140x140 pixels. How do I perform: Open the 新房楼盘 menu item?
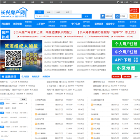tap(17, 24)
